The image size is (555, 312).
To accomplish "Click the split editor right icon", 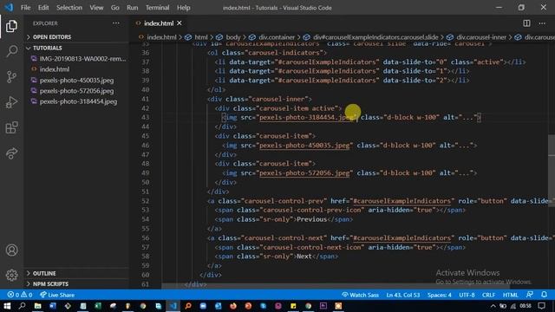I will pos(526,23).
